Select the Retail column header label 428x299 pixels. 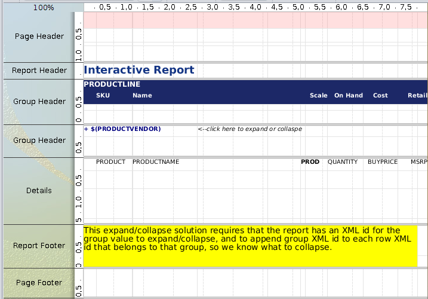[417, 95]
